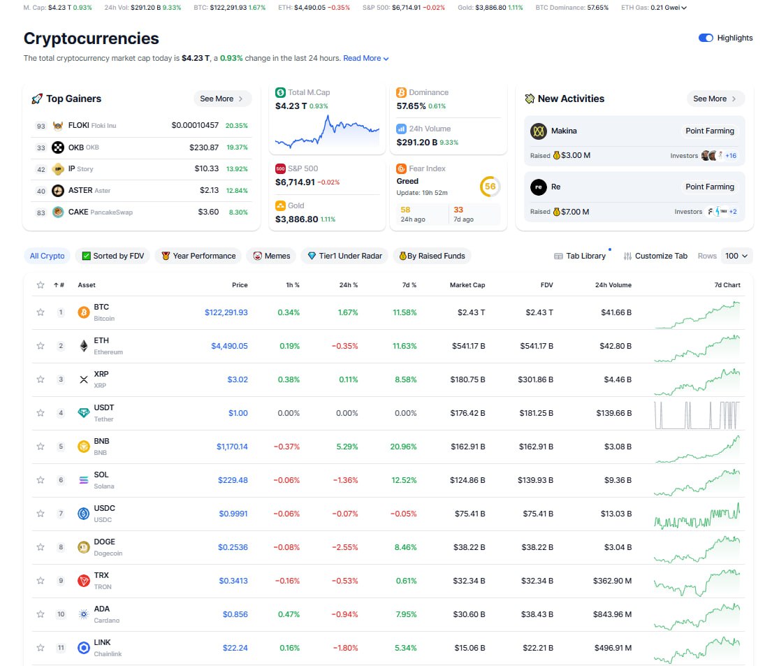Open the Rows 100 dropdown
This screenshot has height=666, width=779.
coord(736,256)
